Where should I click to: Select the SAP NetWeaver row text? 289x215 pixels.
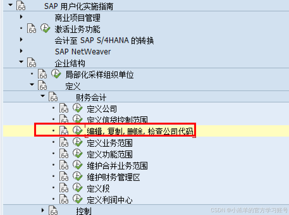click(x=83, y=52)
